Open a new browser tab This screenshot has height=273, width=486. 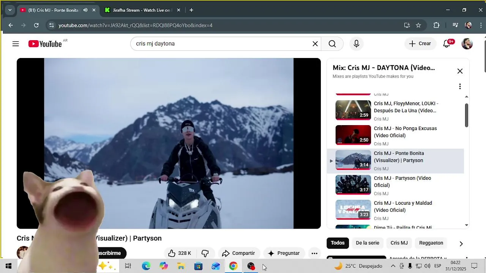pyautogui.click(x=191, y=10)
